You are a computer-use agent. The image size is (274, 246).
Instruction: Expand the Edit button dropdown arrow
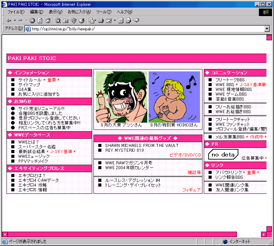[115, 20]
